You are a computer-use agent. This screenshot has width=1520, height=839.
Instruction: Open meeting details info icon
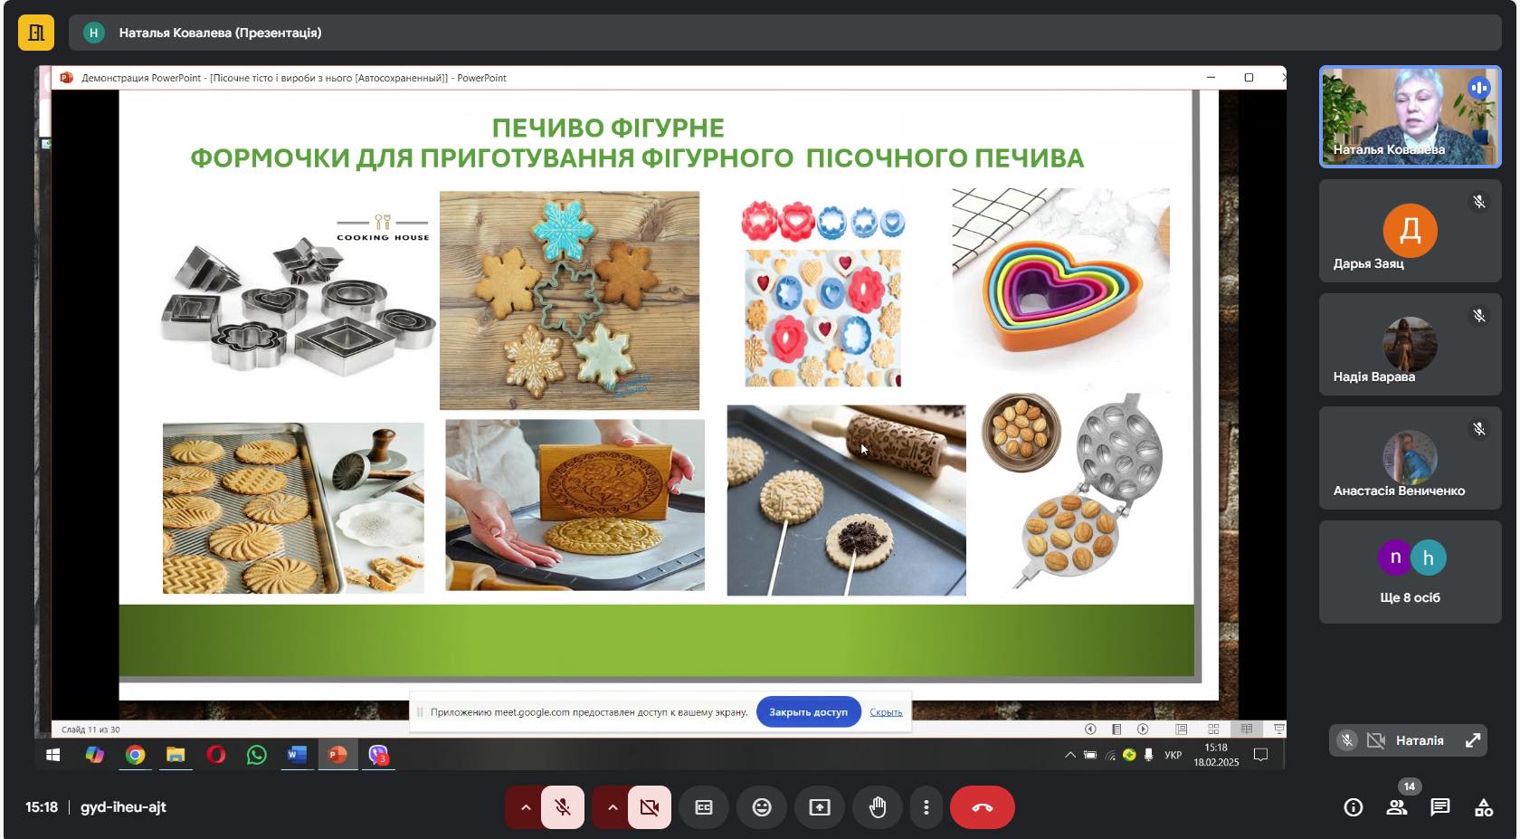1353,807
